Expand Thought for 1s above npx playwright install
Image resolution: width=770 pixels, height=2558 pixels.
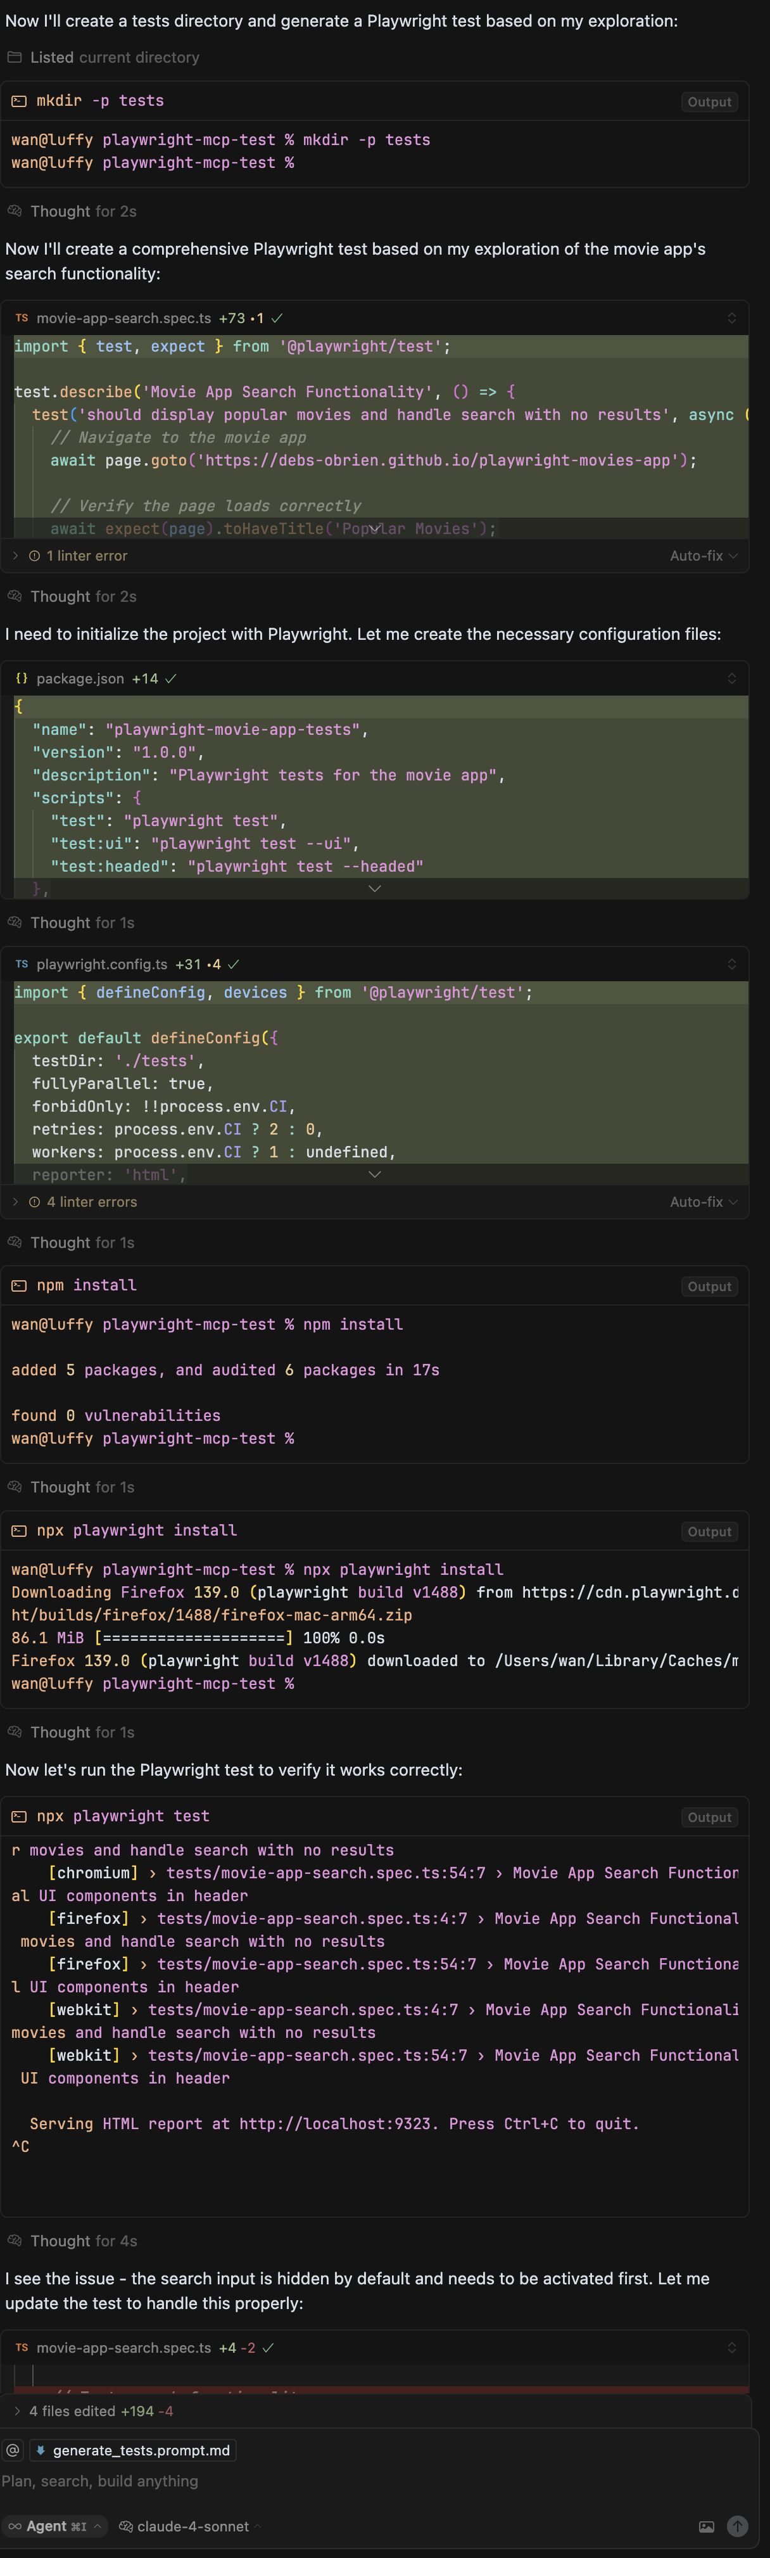point(72,1487)
